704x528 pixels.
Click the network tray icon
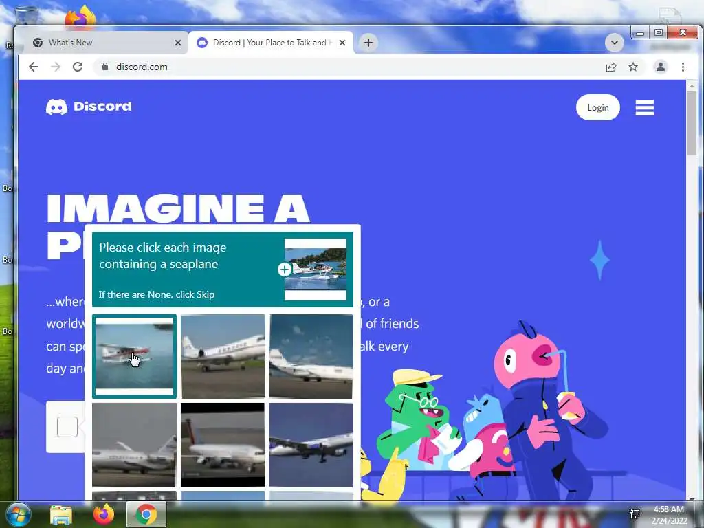tap(635, 514)
